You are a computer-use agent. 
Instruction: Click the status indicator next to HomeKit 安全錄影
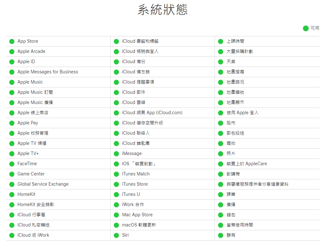coord(12,204)
